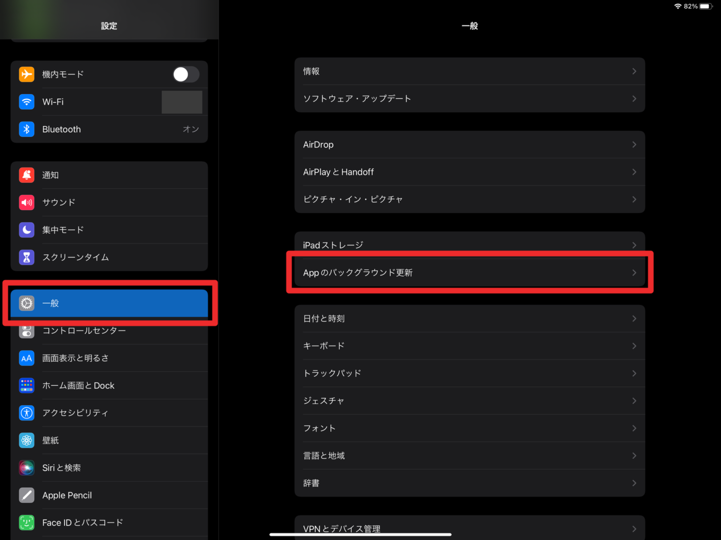Tap the red notifications bell icon
Screen dimensions: 721x540
click(x=27, y=175)
